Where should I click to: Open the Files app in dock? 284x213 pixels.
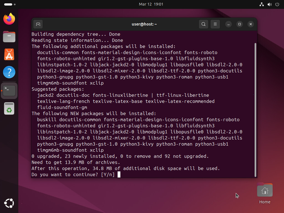pyautogui.click(x=9, y=37)
